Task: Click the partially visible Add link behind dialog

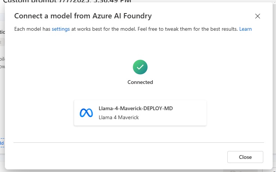Action: (2, 143)
